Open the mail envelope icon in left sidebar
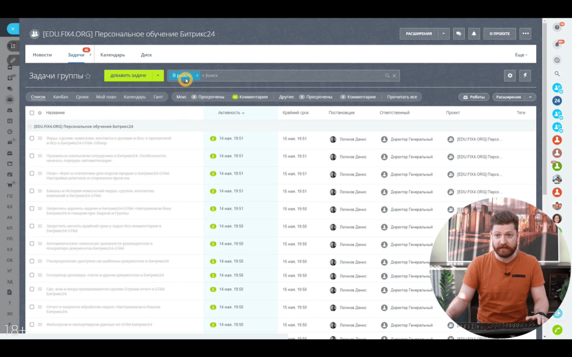This screenshot has height=357, width=572. click(x=10, y=142)
